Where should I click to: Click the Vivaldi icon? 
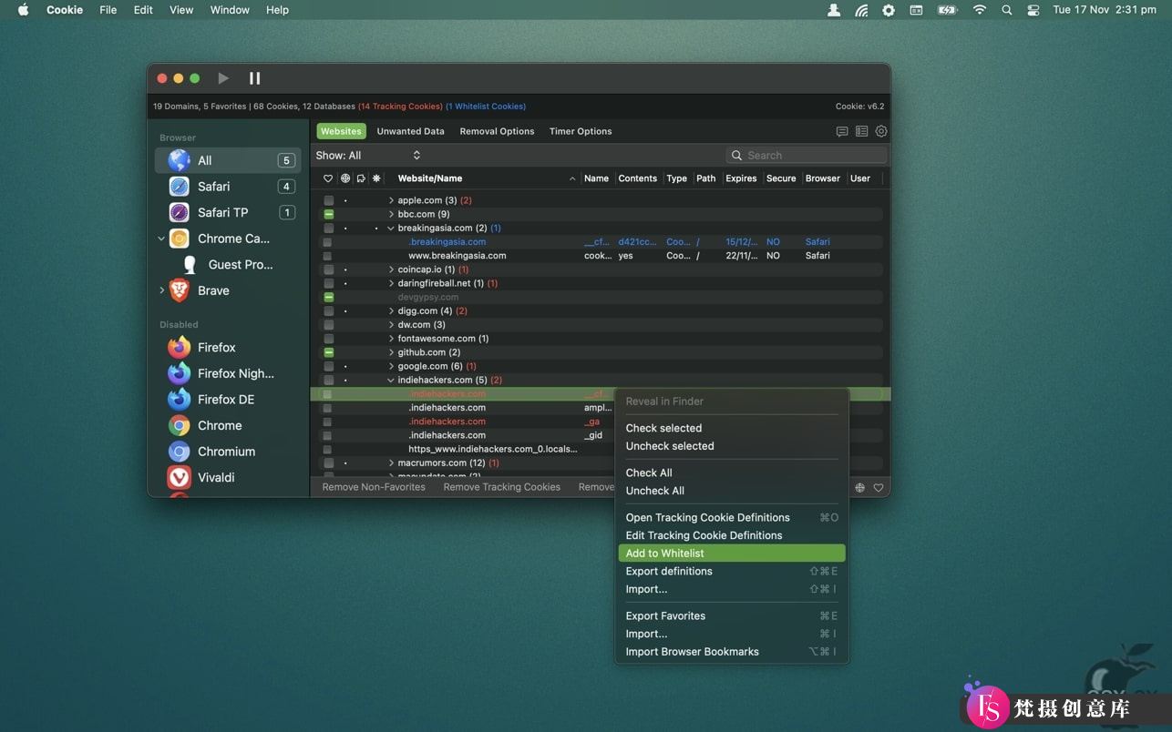coord(180,477)
